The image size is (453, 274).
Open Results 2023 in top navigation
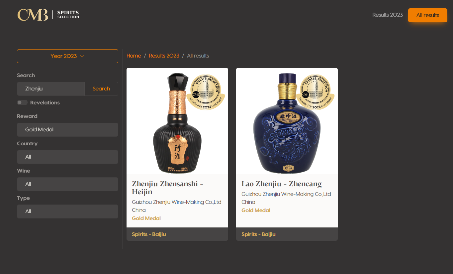tap(387, 15)
